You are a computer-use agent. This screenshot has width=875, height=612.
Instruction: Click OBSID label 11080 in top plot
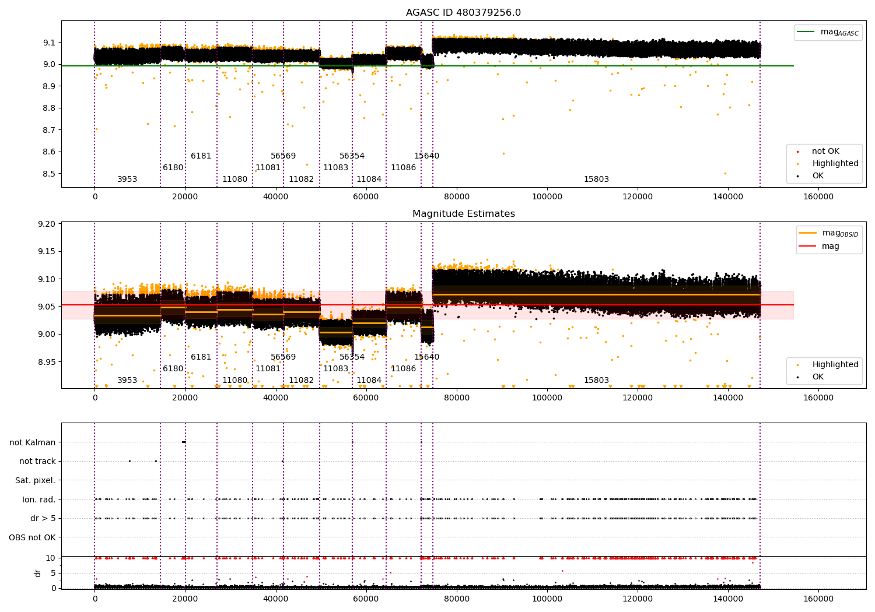(x=235, y=180)
